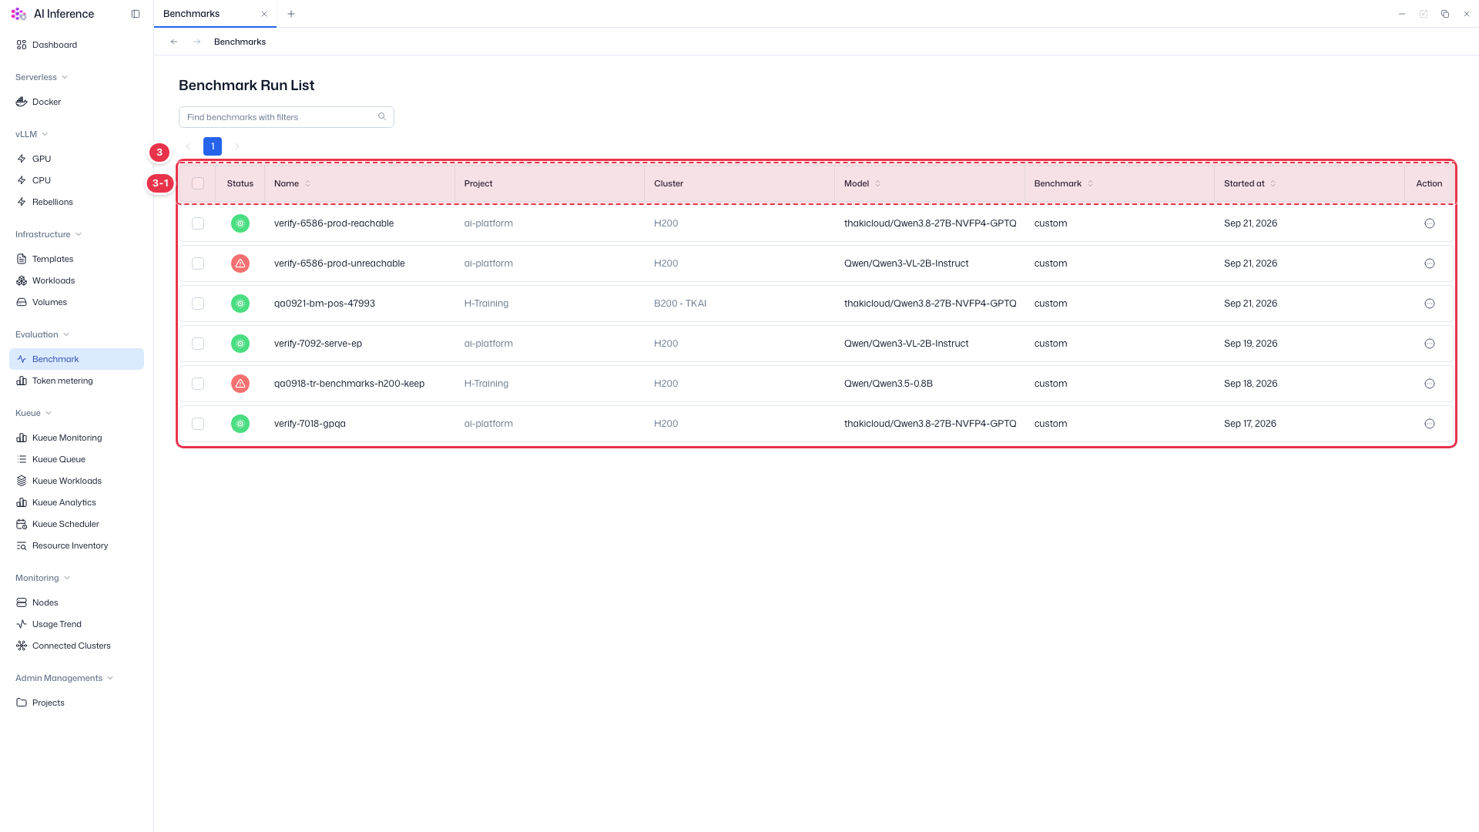
Task: Check the verify-6586-prod-unreachable row checkbox
Action: point(198,263)
